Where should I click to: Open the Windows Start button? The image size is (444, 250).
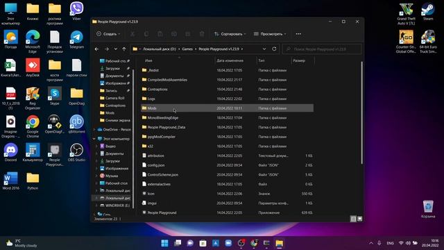coord(164,243)
